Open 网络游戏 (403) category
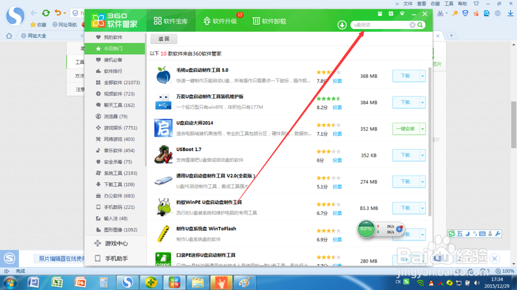Image resolution: width=517 pixels, height=290 pixels. pos(114,139)
